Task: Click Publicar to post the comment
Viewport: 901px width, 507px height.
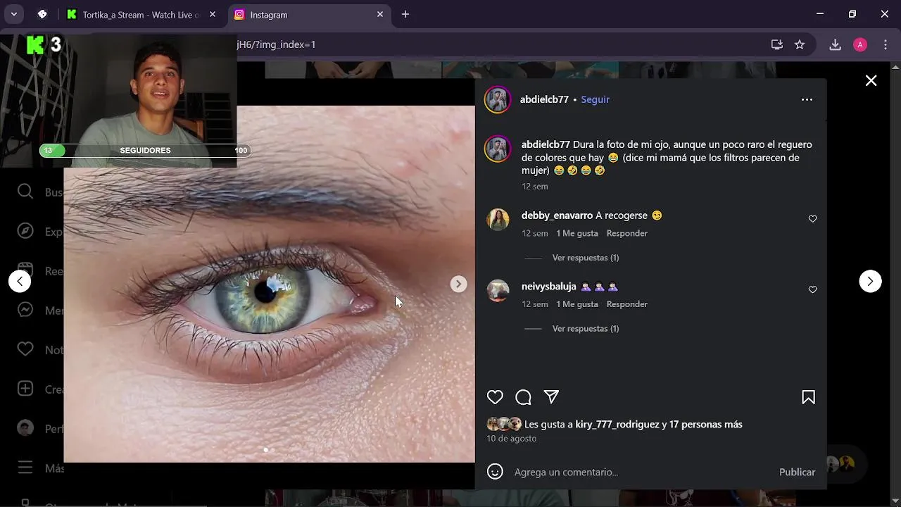Action: pos(797,472)
